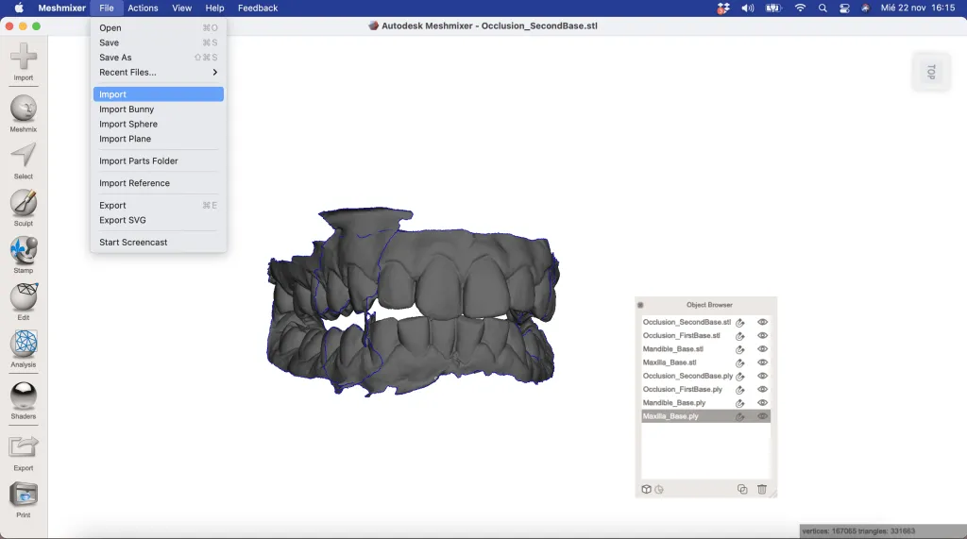
Task: Choose Export in File menu
Action: 159,206
